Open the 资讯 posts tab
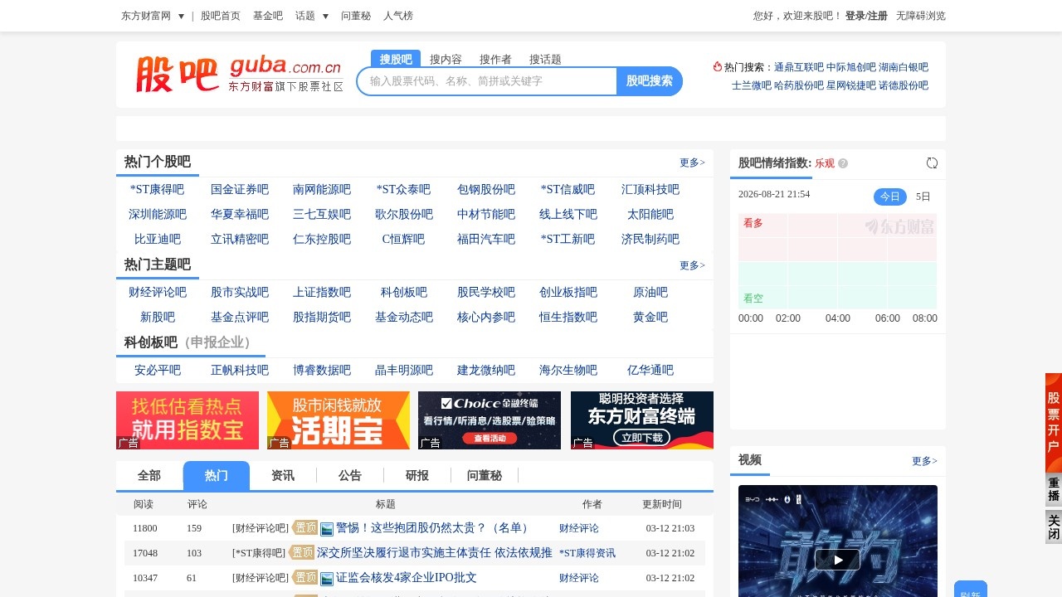This screenshot has width=1062, height=597. tap(283, 475)
